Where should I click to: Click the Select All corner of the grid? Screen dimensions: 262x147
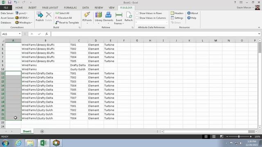click(3, 40)
